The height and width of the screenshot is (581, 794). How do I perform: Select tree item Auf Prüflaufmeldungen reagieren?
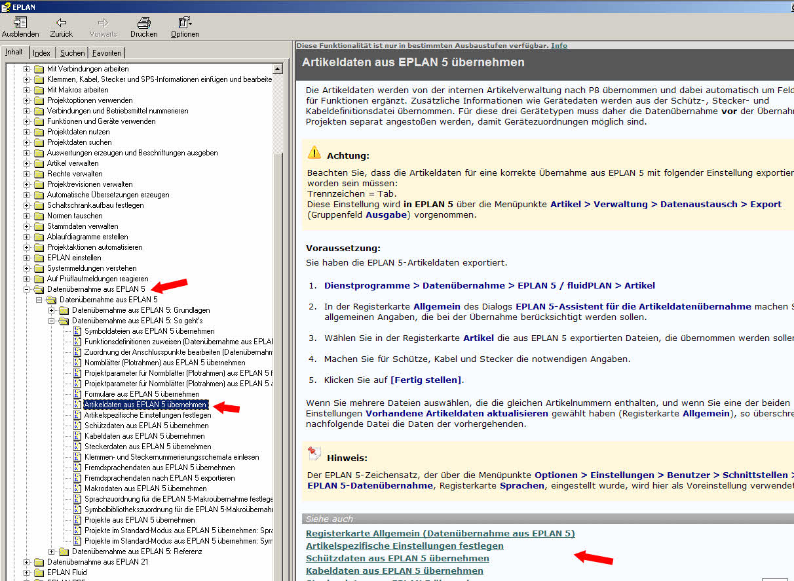coord(98,279)
